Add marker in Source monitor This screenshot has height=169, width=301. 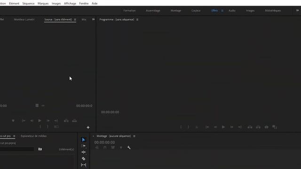[x=13, y=121]
